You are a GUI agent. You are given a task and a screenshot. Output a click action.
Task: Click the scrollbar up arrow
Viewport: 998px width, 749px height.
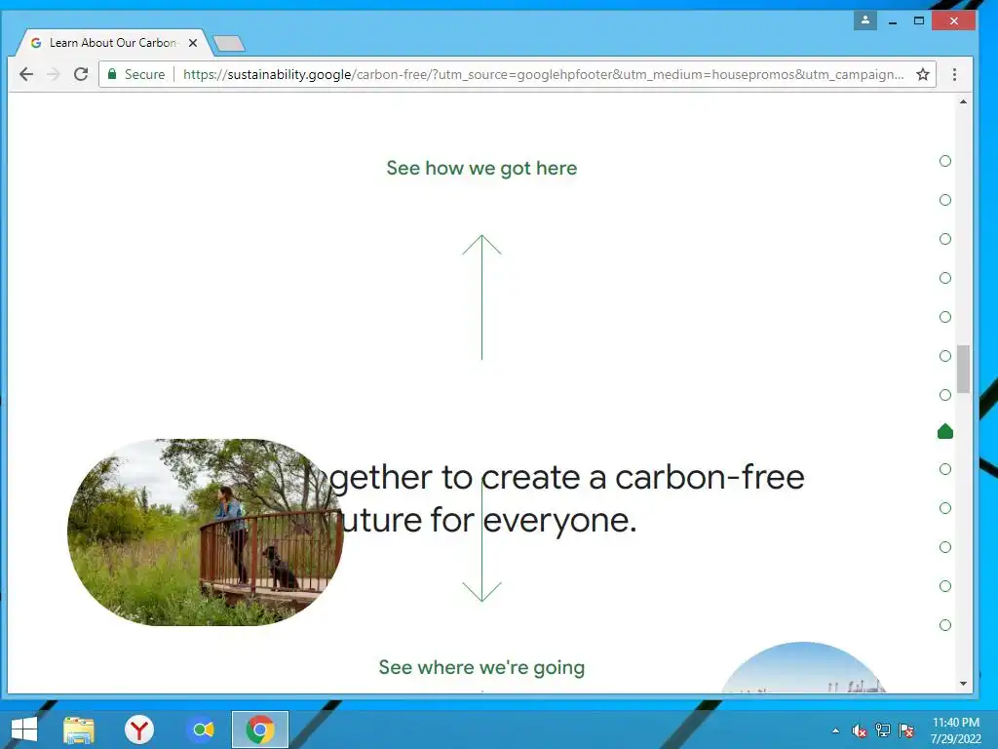pos(963,101)
